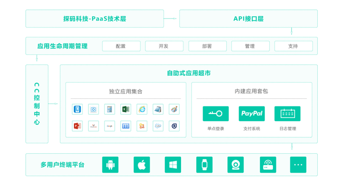Select the 单点登录 caption
Image resolution: width=357 pixels, height=180 pixels.
(216, 129)
